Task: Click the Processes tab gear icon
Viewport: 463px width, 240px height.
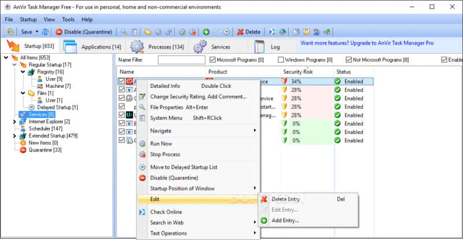Action: coord(137,47)
